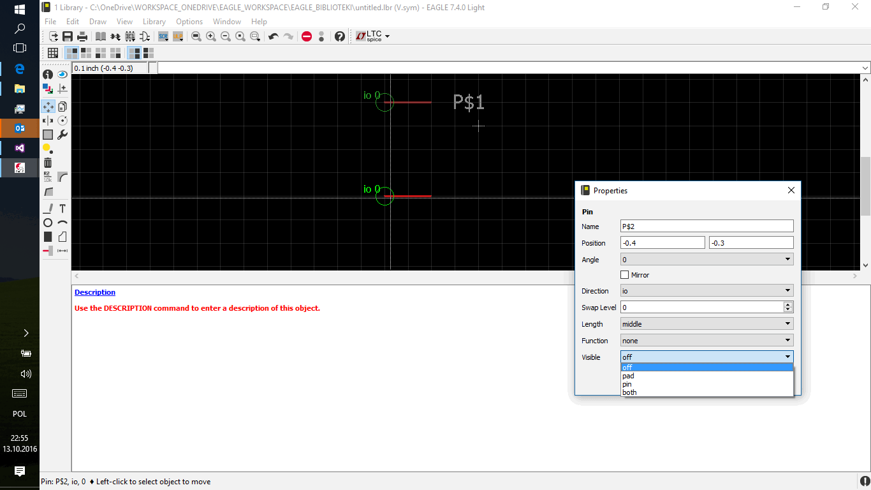Open the Direction dropdown showing io
The image size is (871, 490).
pyautogui.click(x=707, y=291)
